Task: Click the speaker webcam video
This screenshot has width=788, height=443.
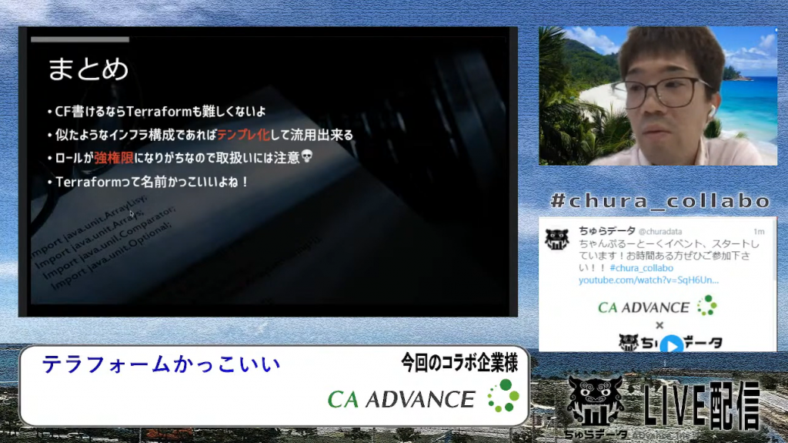Action: (658, 96)
